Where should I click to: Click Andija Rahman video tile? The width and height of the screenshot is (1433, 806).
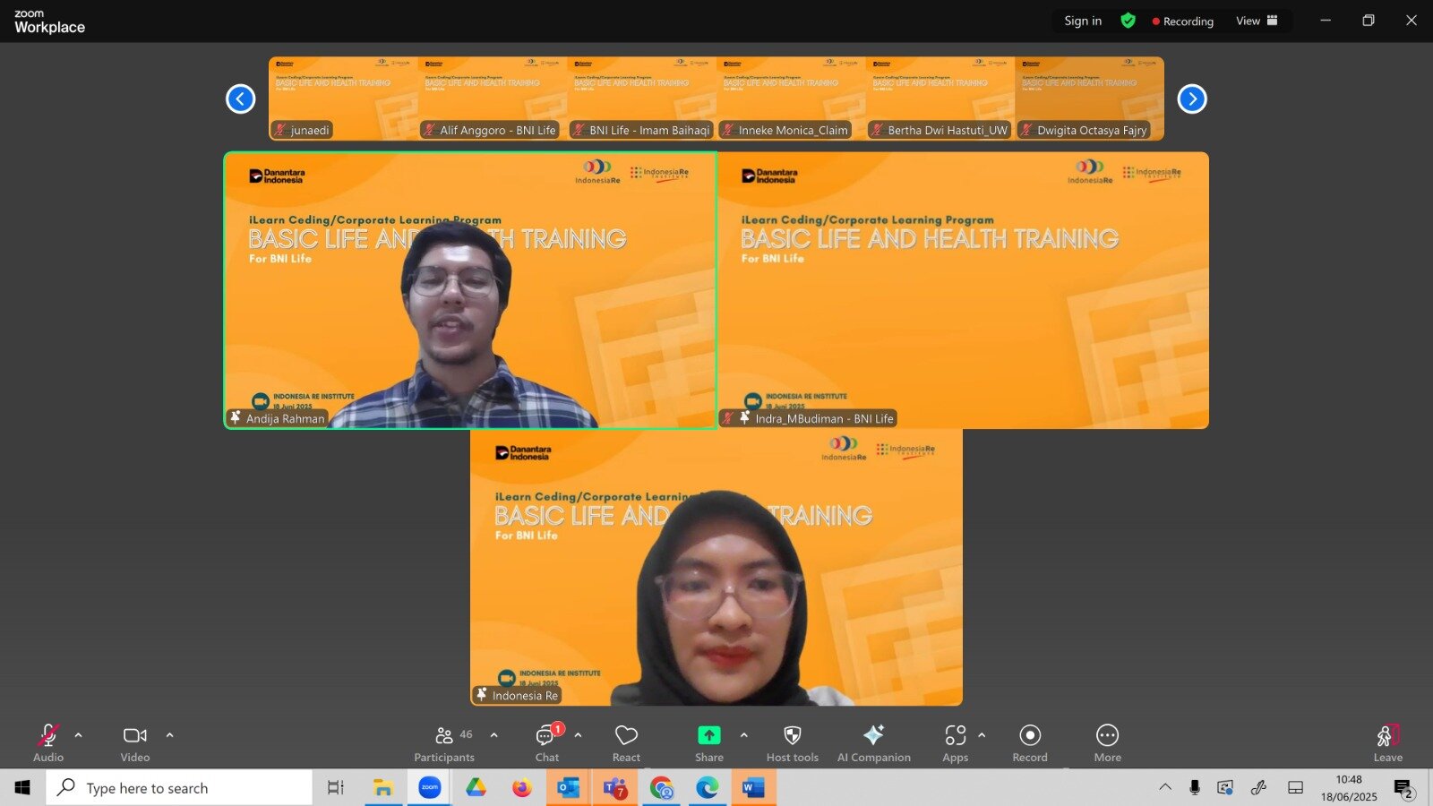point(470,290)
